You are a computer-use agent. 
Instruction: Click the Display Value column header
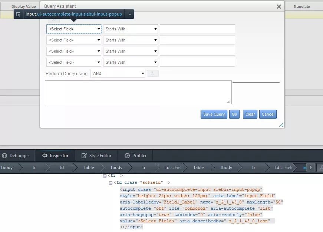24,7
